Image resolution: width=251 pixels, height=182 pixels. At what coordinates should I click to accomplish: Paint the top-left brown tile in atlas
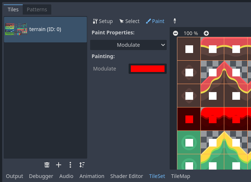(189, 49)
